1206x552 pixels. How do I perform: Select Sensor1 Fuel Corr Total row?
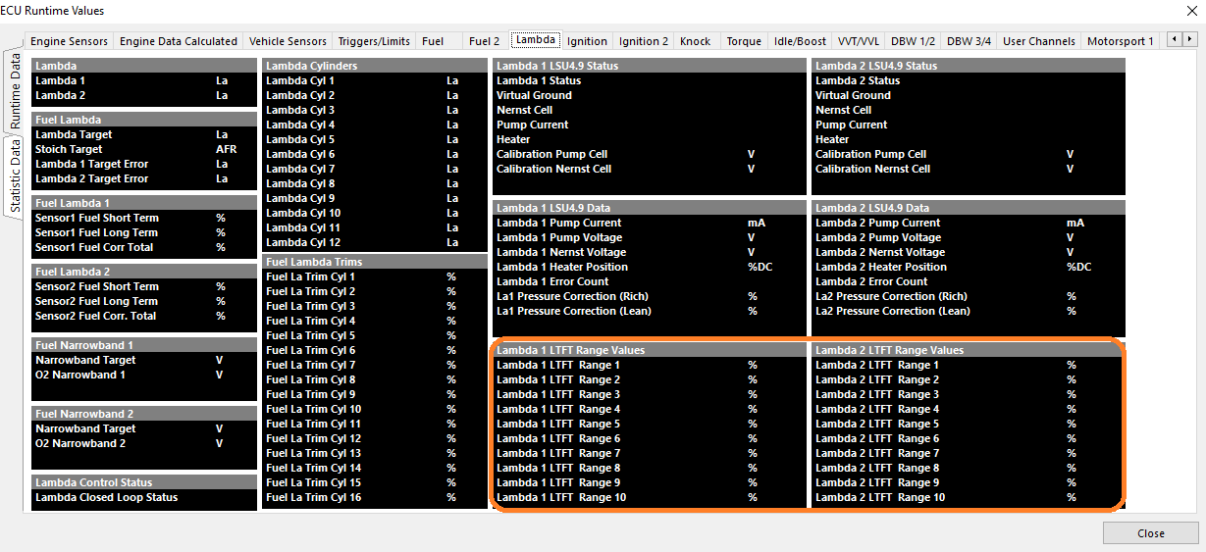(144, 247)
